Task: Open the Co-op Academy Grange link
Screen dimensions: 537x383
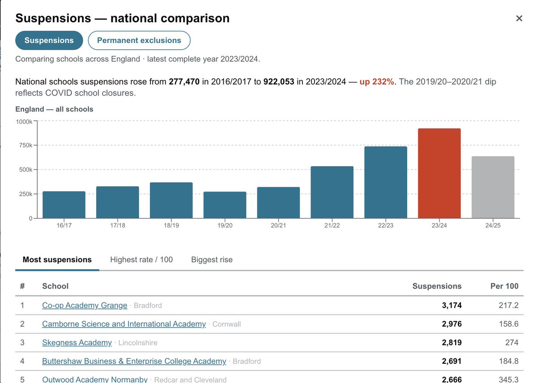Action: [85, 305]
